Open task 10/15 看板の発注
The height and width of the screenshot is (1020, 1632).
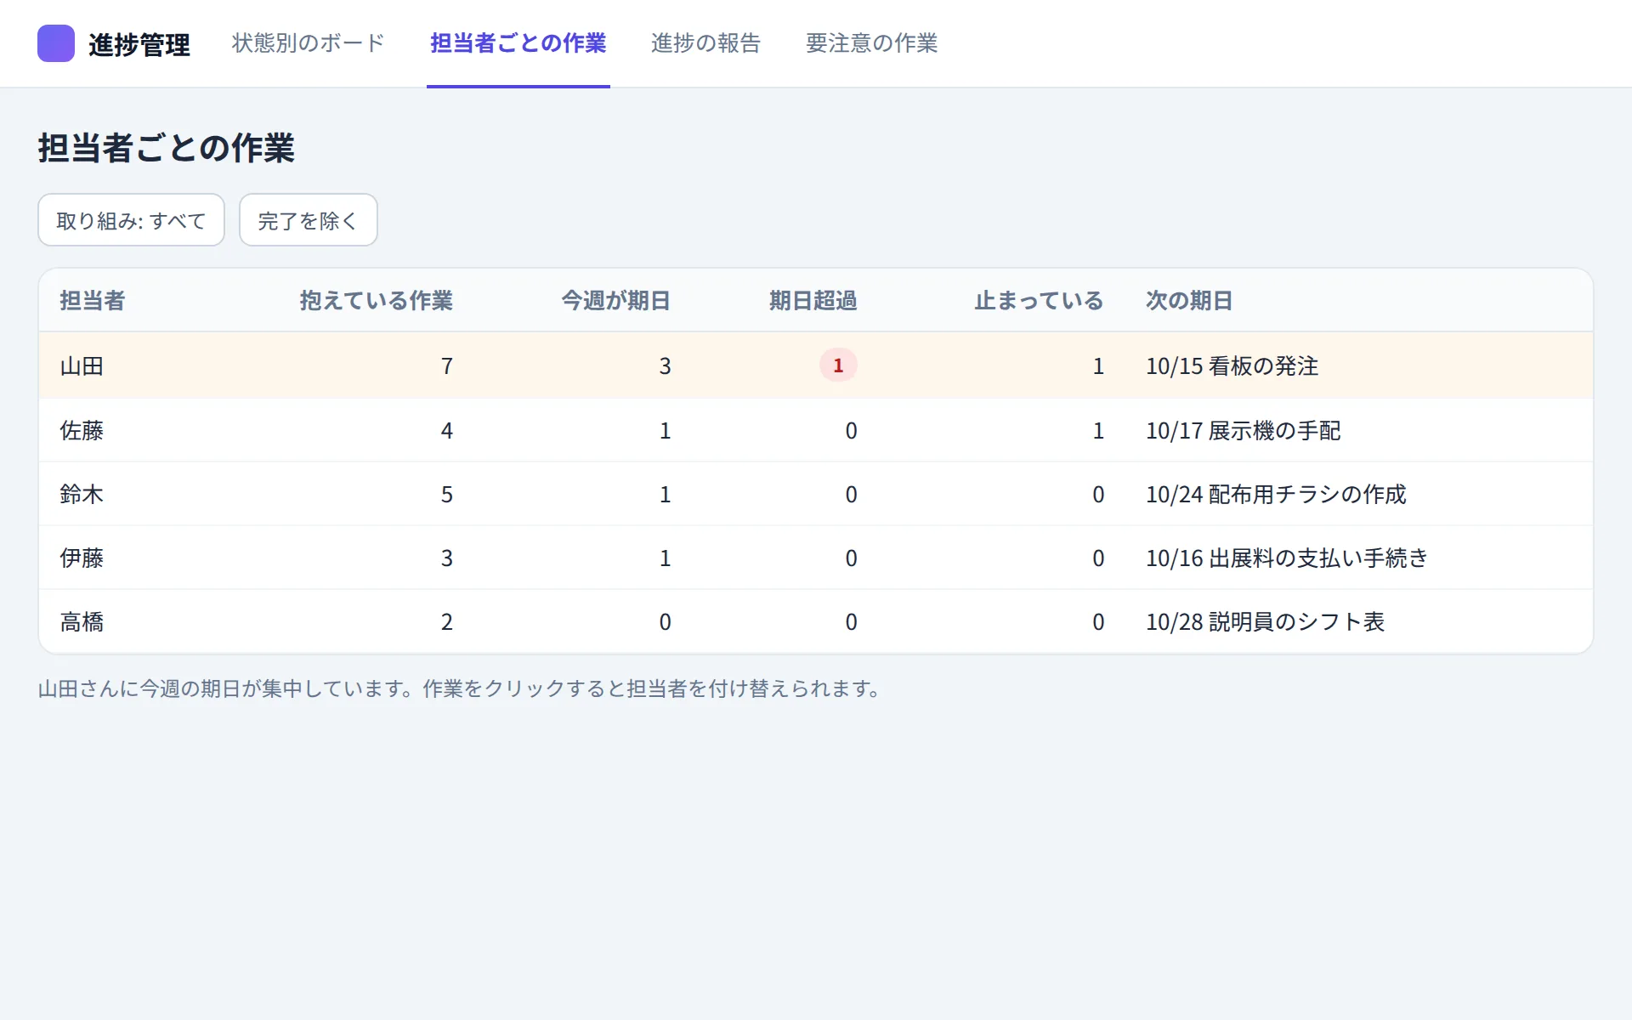pos(1232,366)
